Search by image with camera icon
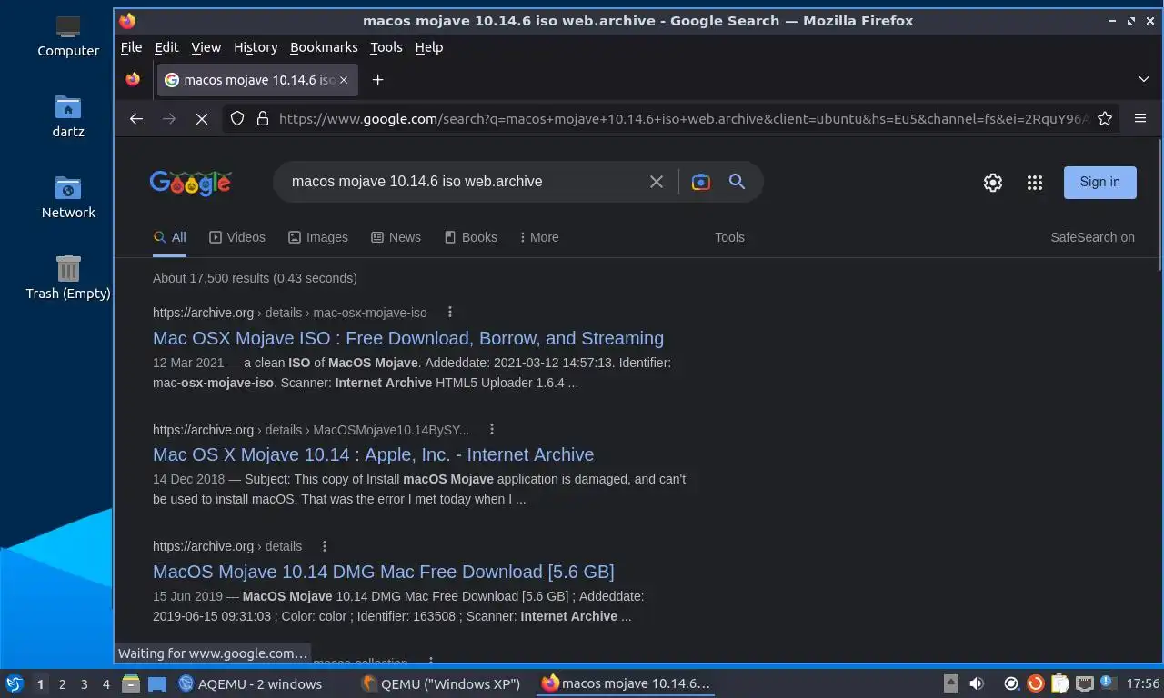This screenshot has height=698, width=1164. coord(700,182)
